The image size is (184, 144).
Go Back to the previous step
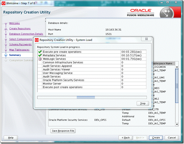(126, 138)
